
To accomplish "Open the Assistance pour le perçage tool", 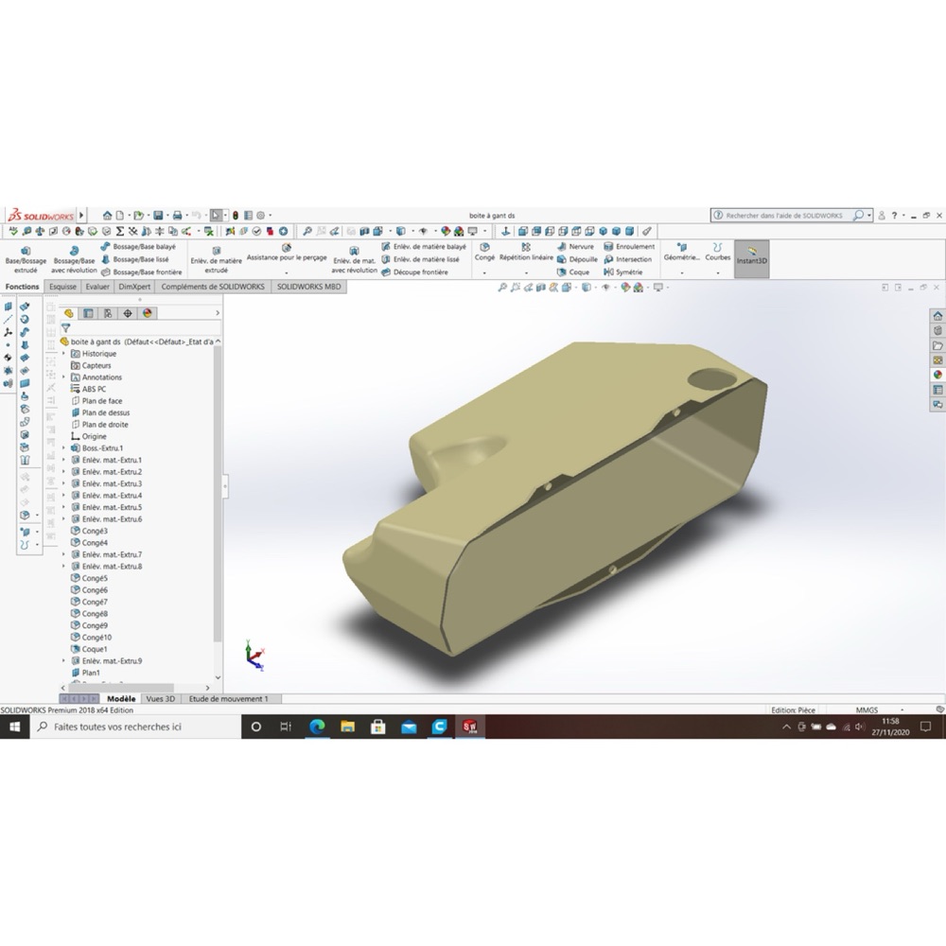I will click(287, 253).
